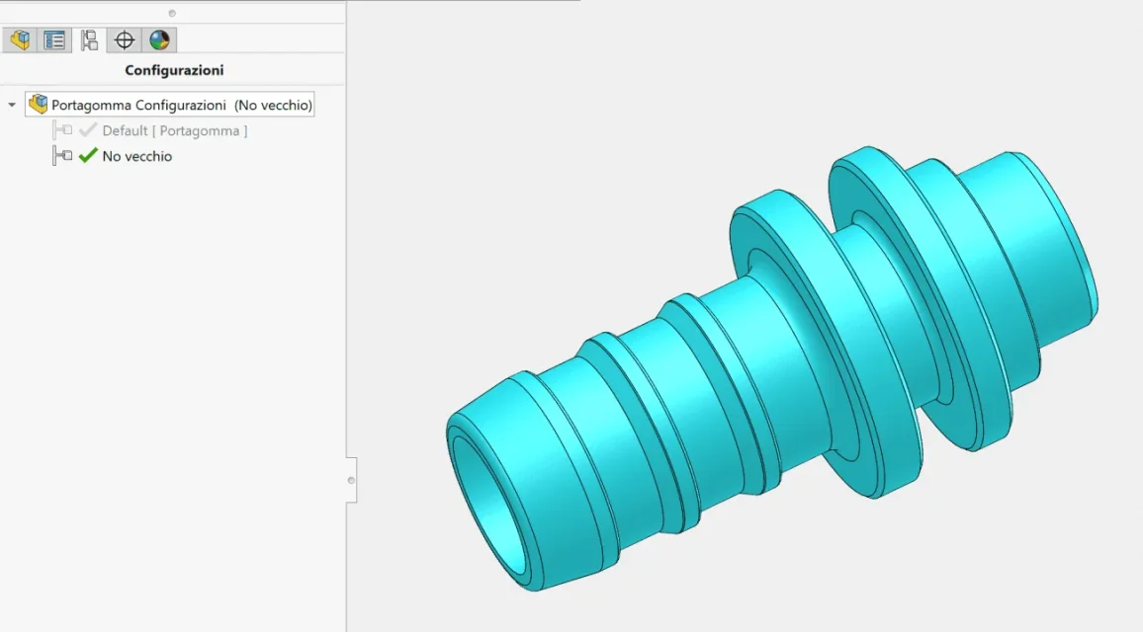Click the green checkmark beside No vecchio
This screenshot has height=632, width=1143.
(88, 155)
